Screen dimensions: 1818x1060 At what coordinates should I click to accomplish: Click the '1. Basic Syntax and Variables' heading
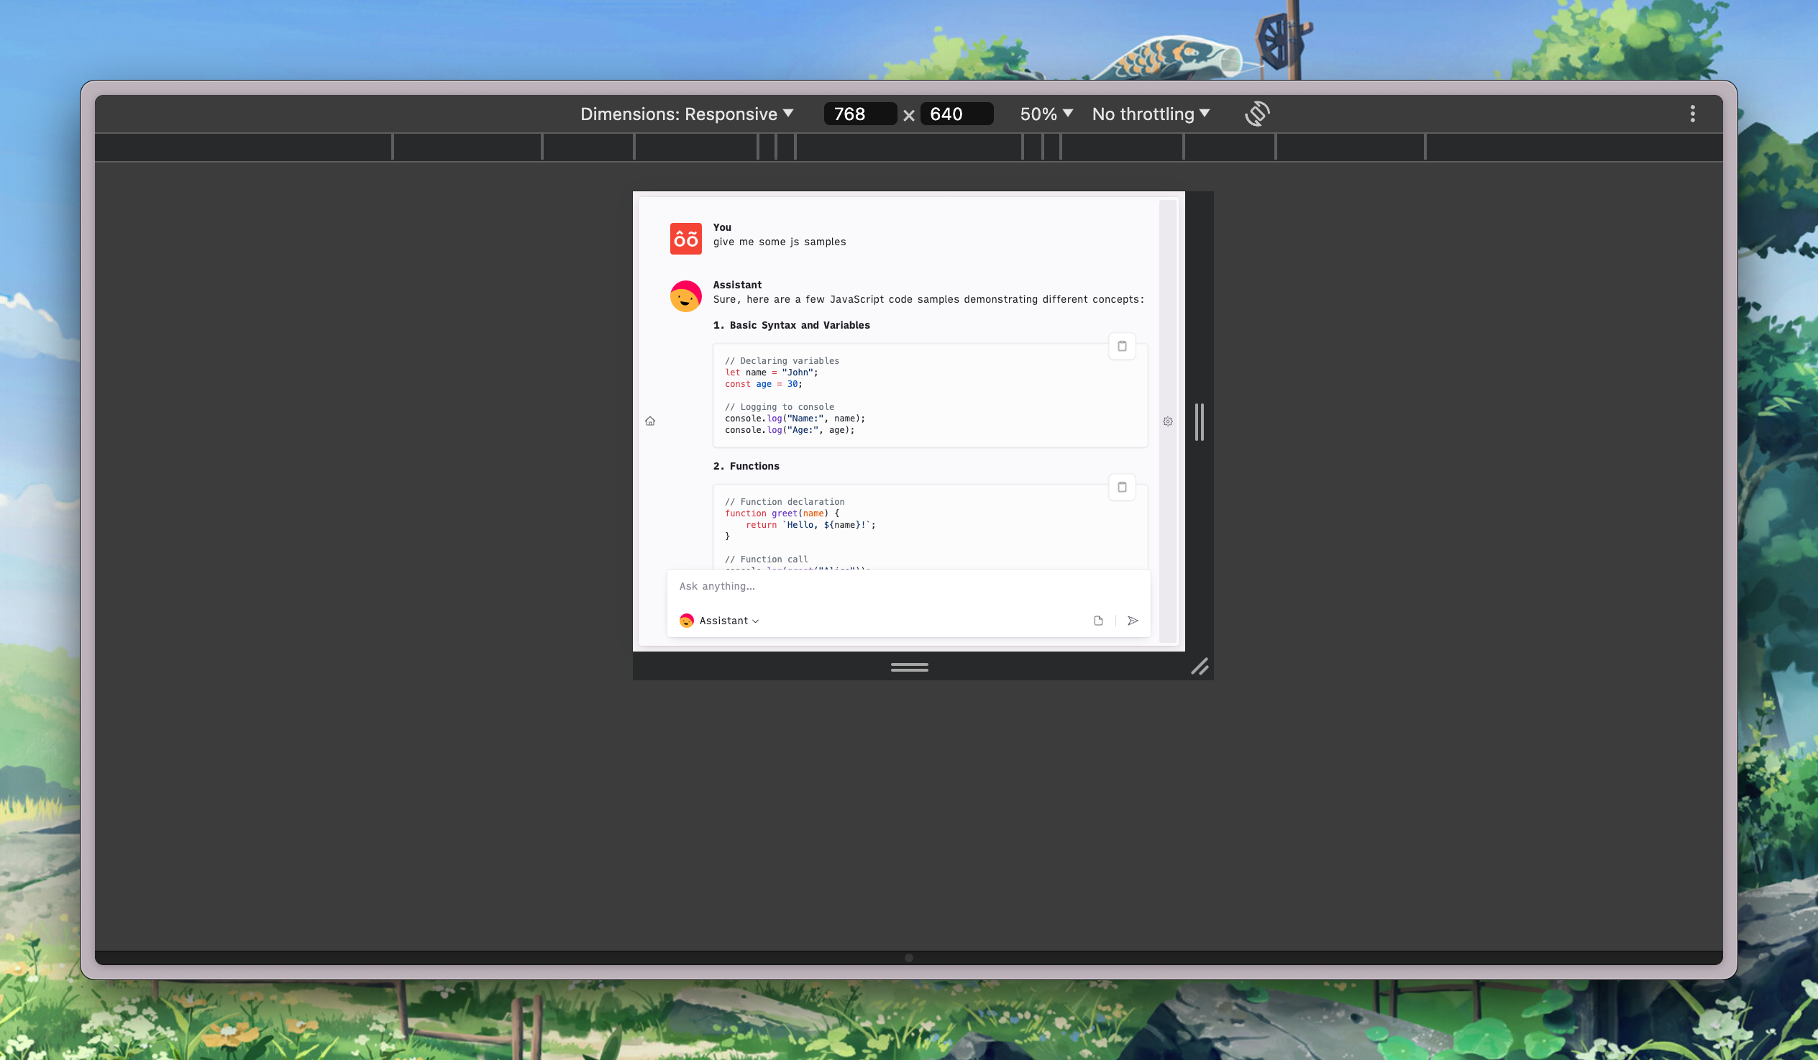tap(791, 326)
